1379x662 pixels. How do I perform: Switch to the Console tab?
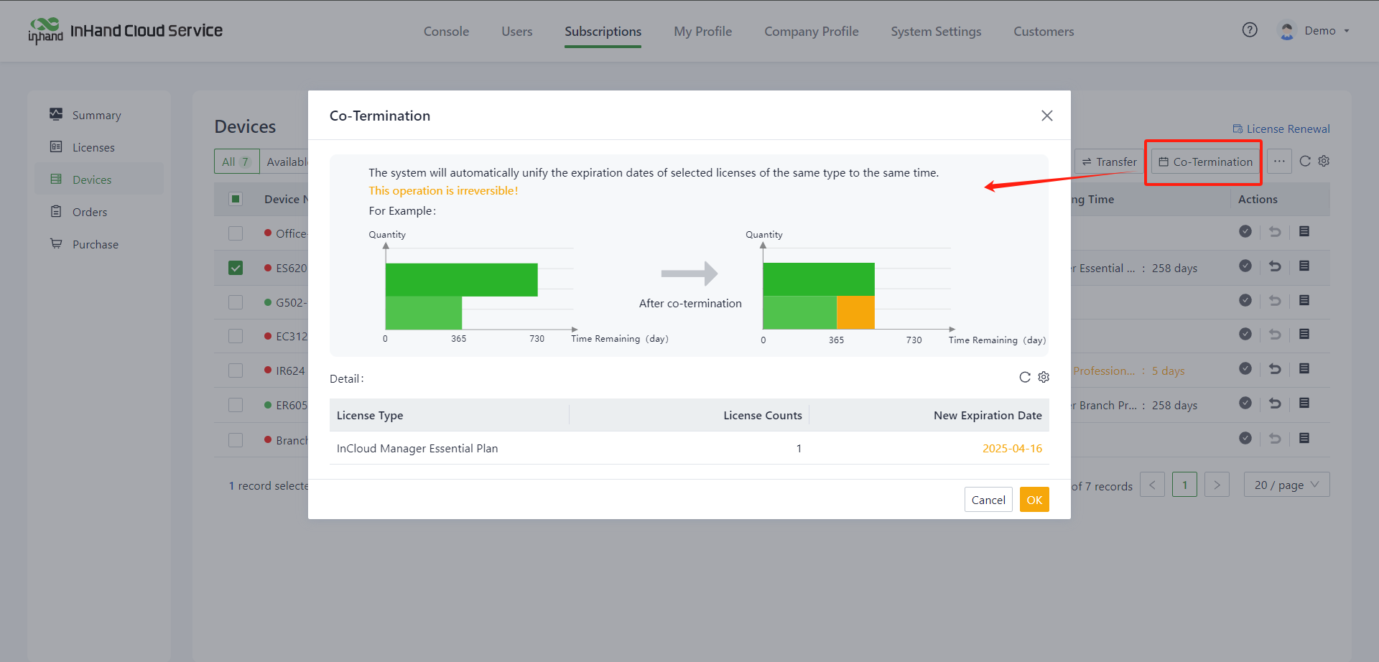[446, 32]
